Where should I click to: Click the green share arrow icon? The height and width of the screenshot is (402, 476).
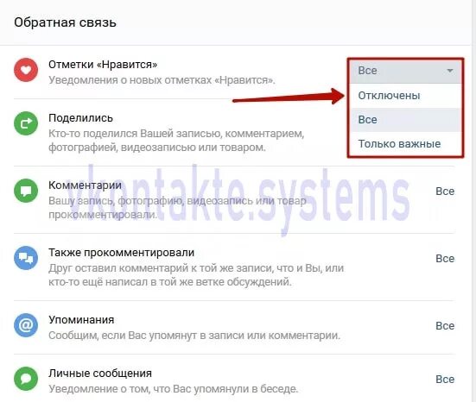(26, 123)
